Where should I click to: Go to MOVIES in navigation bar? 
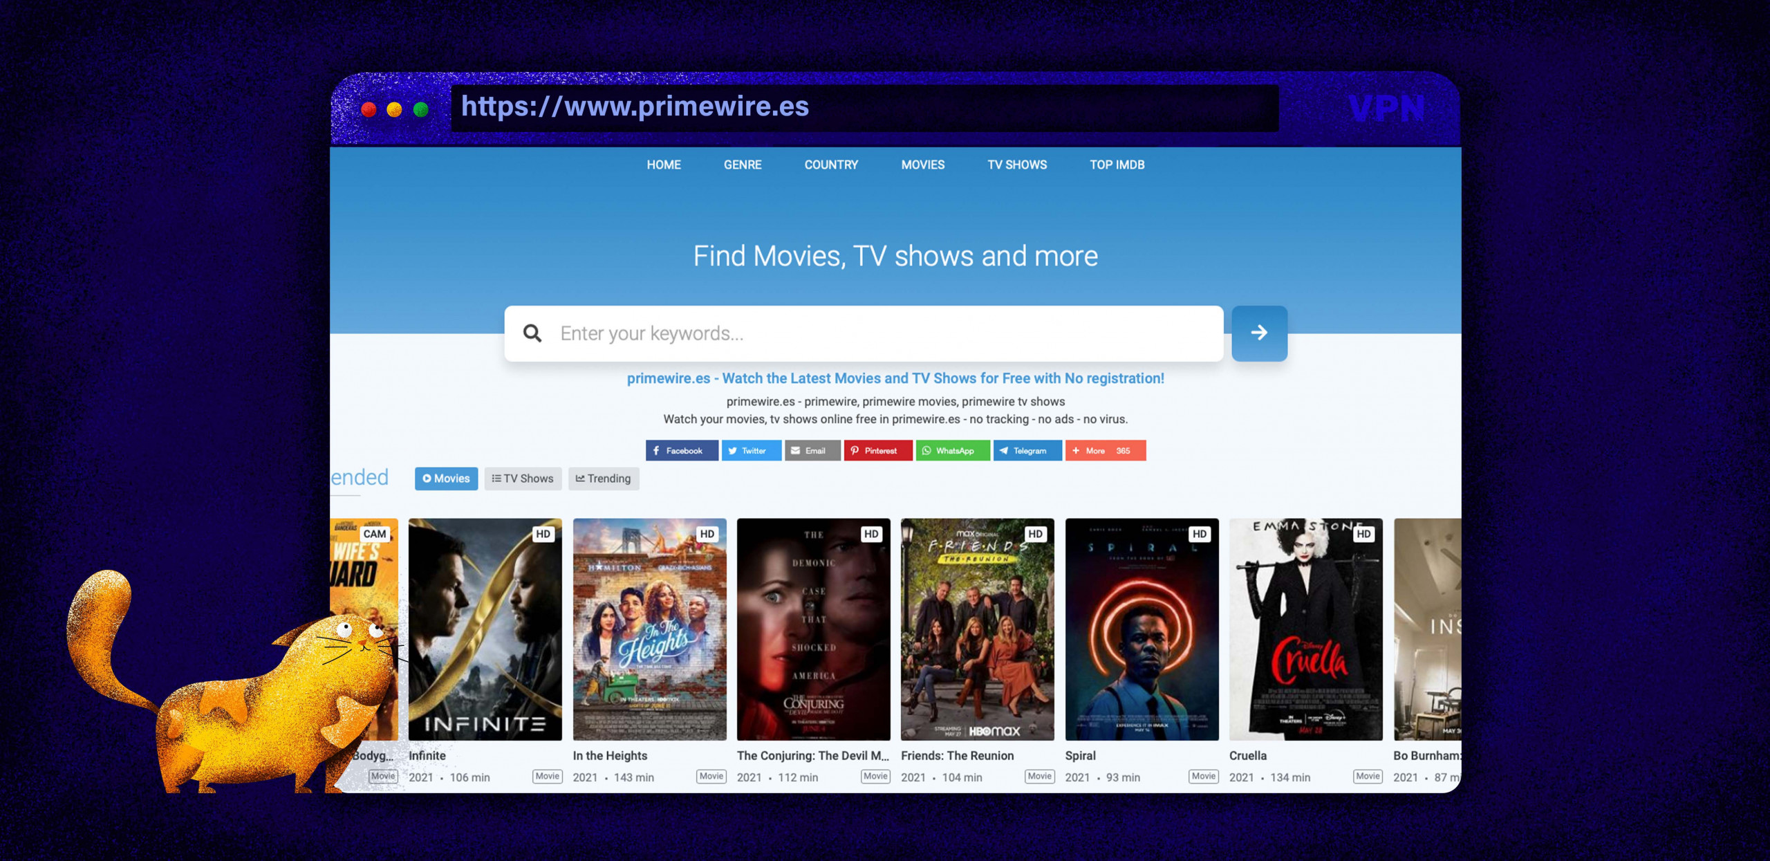point(922,165)
